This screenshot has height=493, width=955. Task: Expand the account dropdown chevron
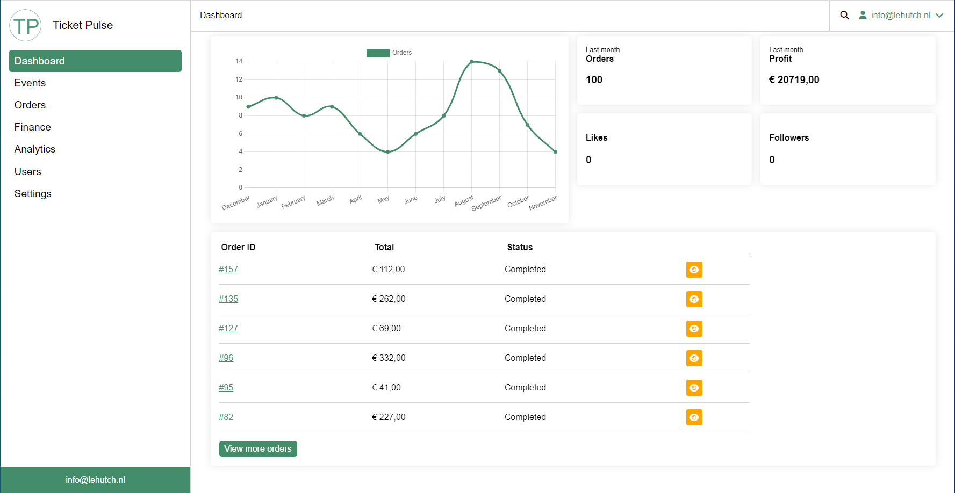[939, 16]
